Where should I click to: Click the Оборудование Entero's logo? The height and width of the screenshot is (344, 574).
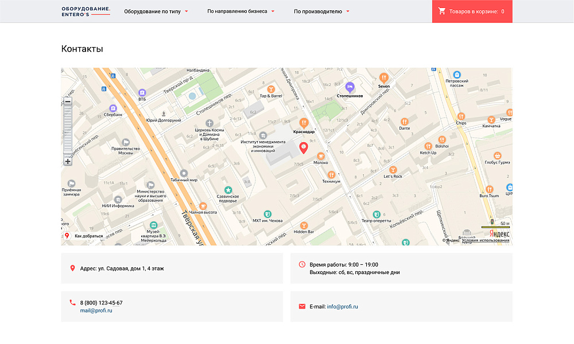point(86,11)
